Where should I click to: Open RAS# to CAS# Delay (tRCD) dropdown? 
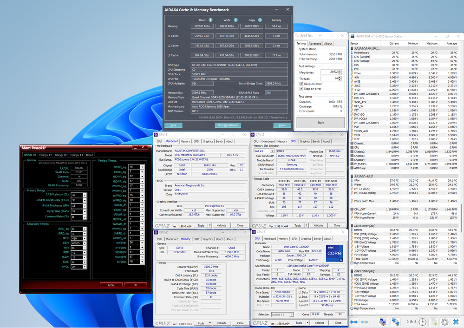(x=85, y=200)
